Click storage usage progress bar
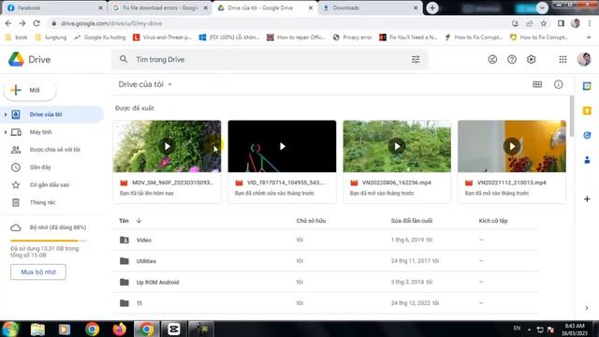 pyautogui.click(x=49, y=241)
